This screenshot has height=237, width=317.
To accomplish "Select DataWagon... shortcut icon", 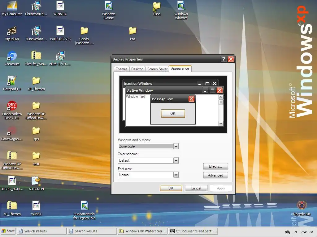I will [12, 133].
